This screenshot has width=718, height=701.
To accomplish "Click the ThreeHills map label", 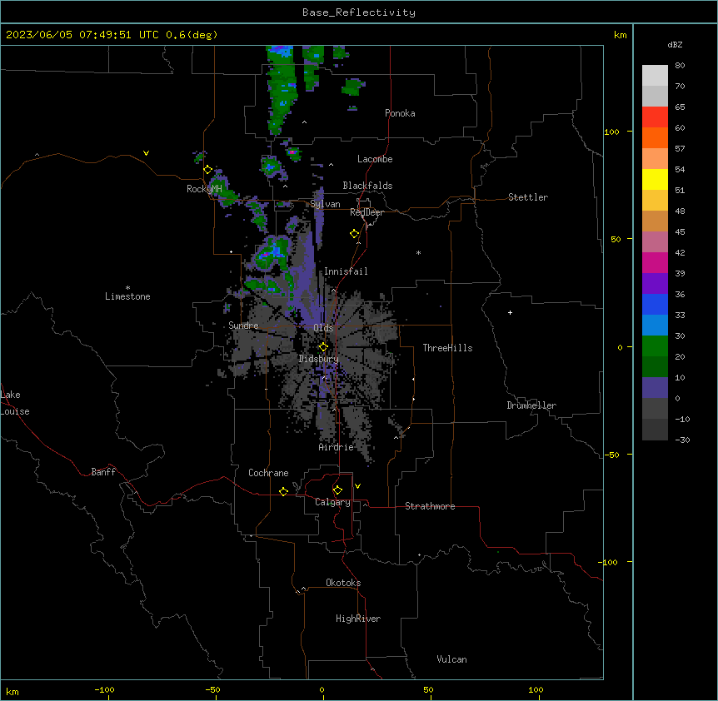I will (447, 348).
